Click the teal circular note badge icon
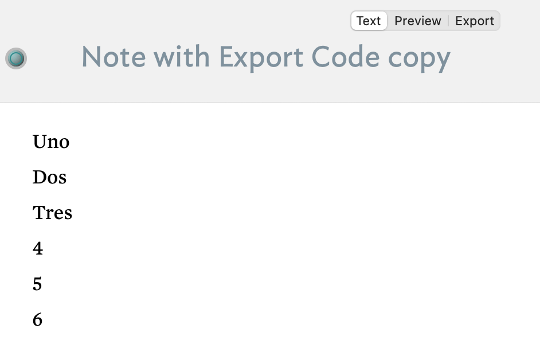 tap(16, 58)
